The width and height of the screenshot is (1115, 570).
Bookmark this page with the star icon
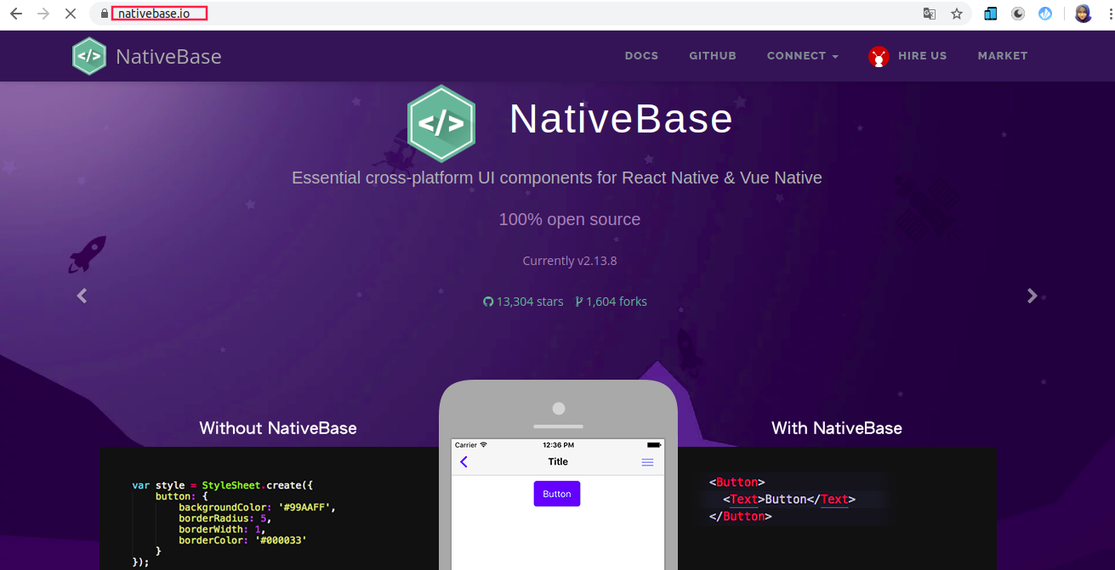pyautogui.click(x=957, y=14)
